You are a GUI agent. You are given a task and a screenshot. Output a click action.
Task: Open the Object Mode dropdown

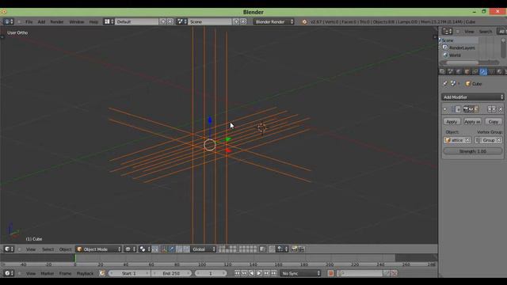click(98, 249)
